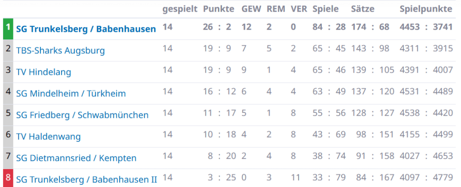Image resolution: width=461 pixels, height=187 pixels.
Task: Click the TV Hindelang team link
Action: 44,72
